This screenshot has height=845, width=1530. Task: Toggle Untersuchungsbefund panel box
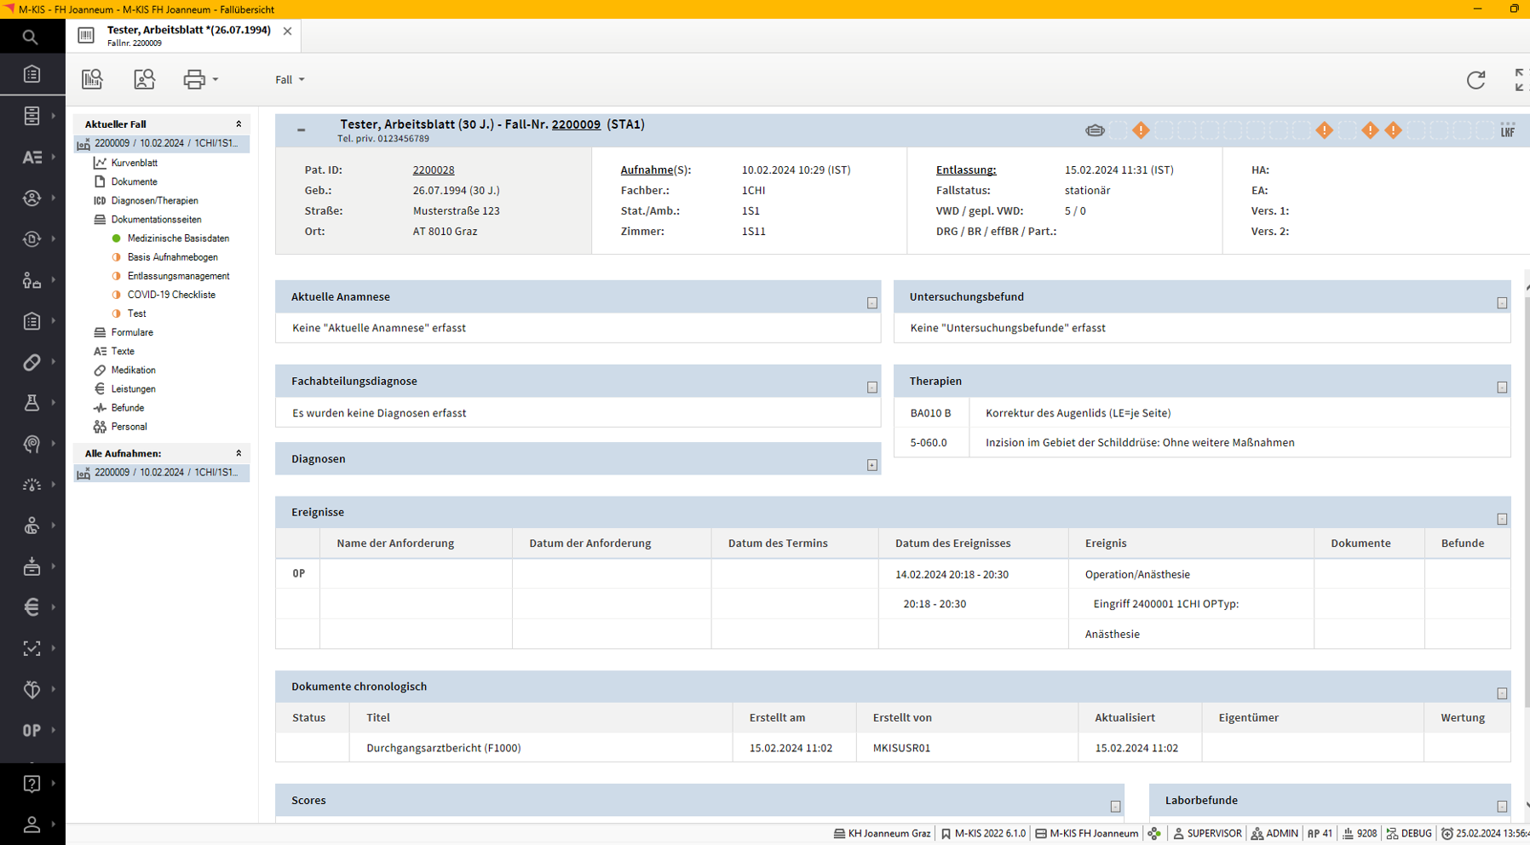(x=1502, y=303)
